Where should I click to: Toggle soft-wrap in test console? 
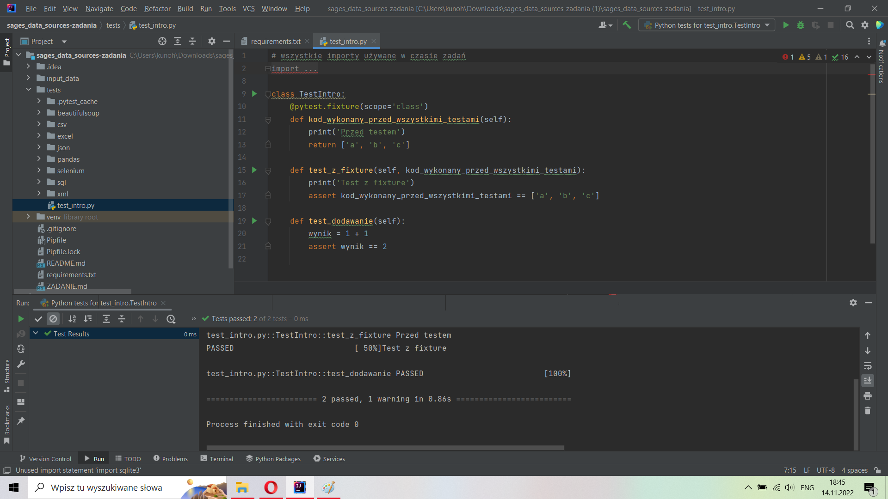pyautogui.click(x=868, y=365)
